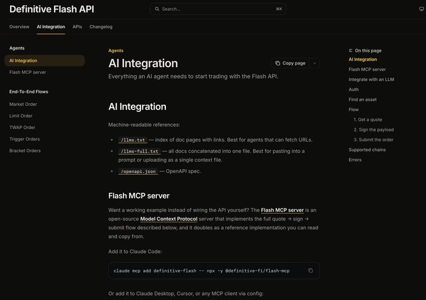The height and width of the screenshot is (300, 426).
Task: Open Flash MCP server sidebar page
Action: pos(28,72)
